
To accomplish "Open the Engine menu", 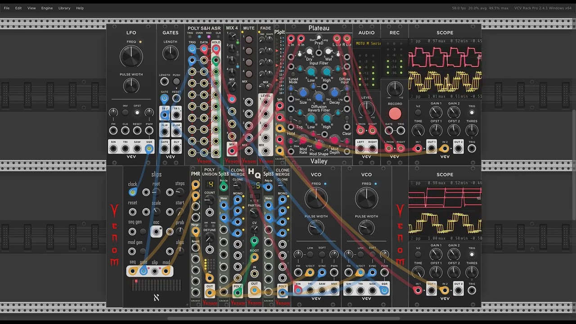I will 47,8.
